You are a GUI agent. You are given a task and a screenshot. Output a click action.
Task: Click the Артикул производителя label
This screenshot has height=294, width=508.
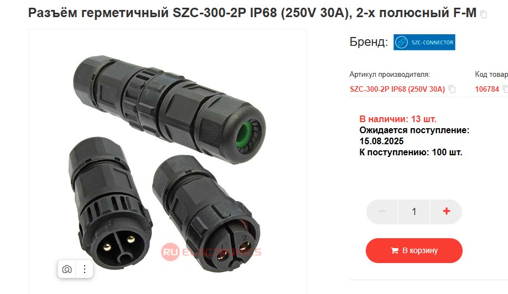tap(390, 75)
